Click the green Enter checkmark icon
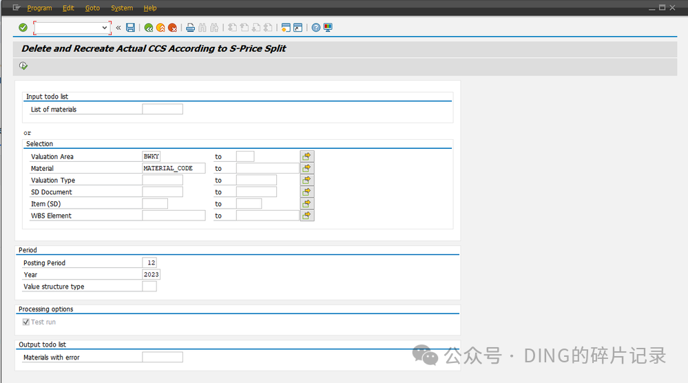The image size is (688, 383). pos(23,28)
